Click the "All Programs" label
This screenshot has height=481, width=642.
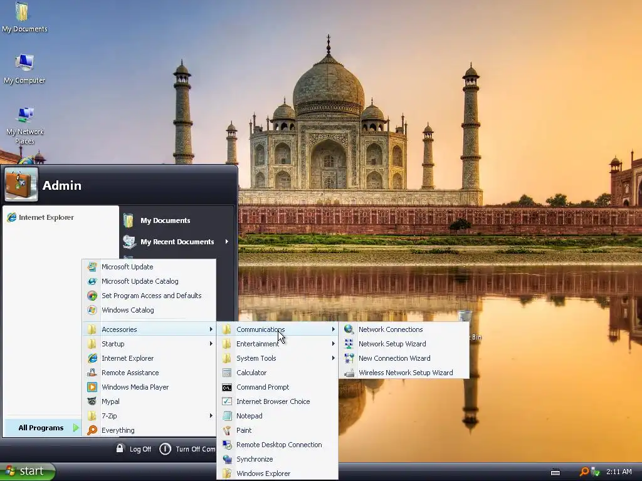tap(41, 428)
